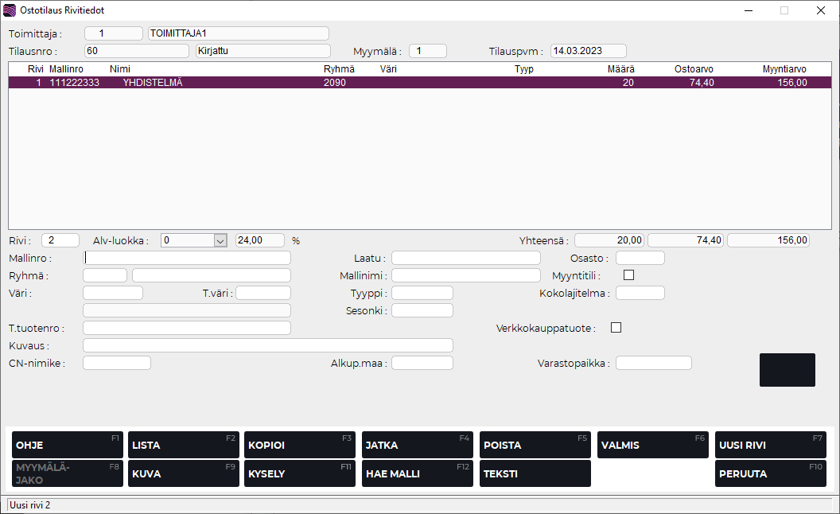Screen dimensions: 840x514
Task: Tick the Myyntitili checkbox
Action: pos(629,275)
